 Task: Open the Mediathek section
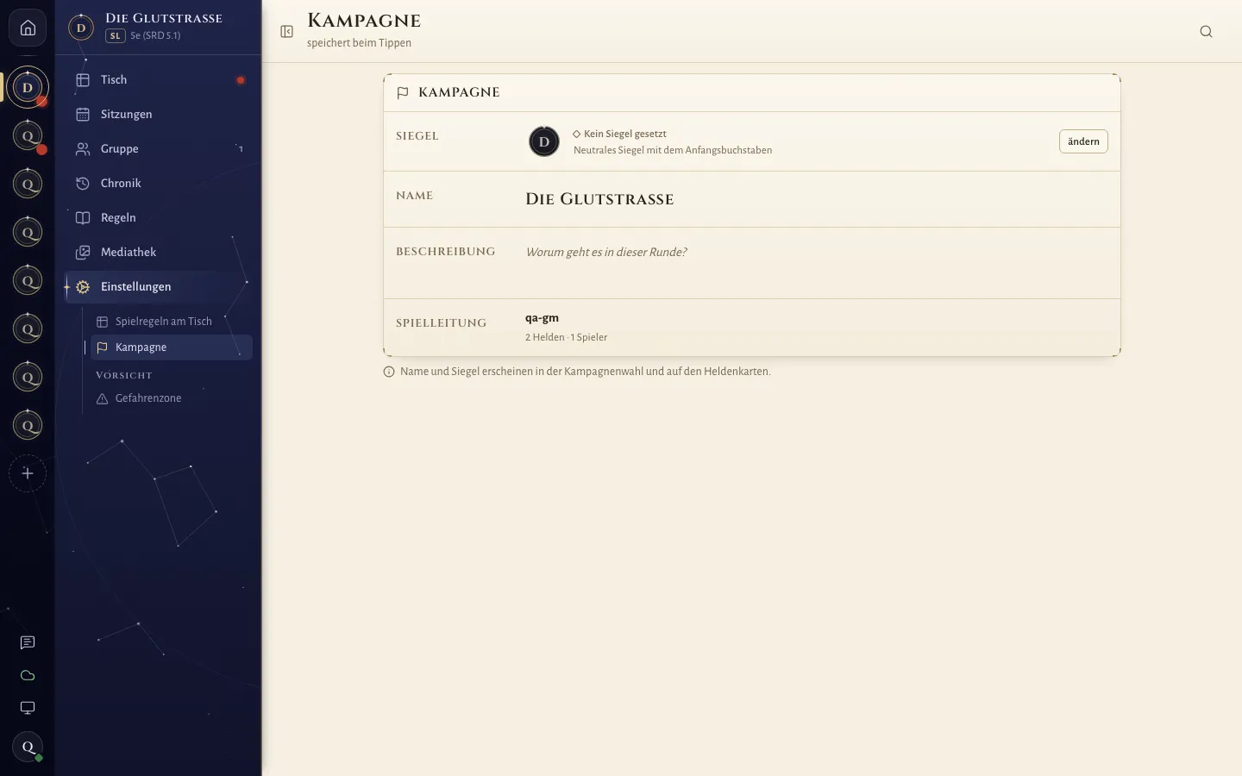[x=159, y=252]
